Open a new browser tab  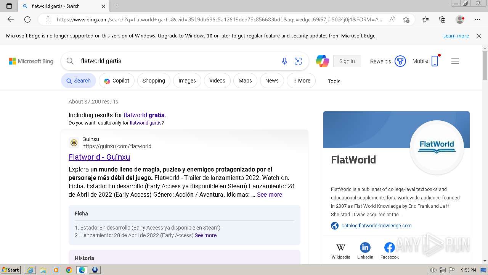coord(116,6)
